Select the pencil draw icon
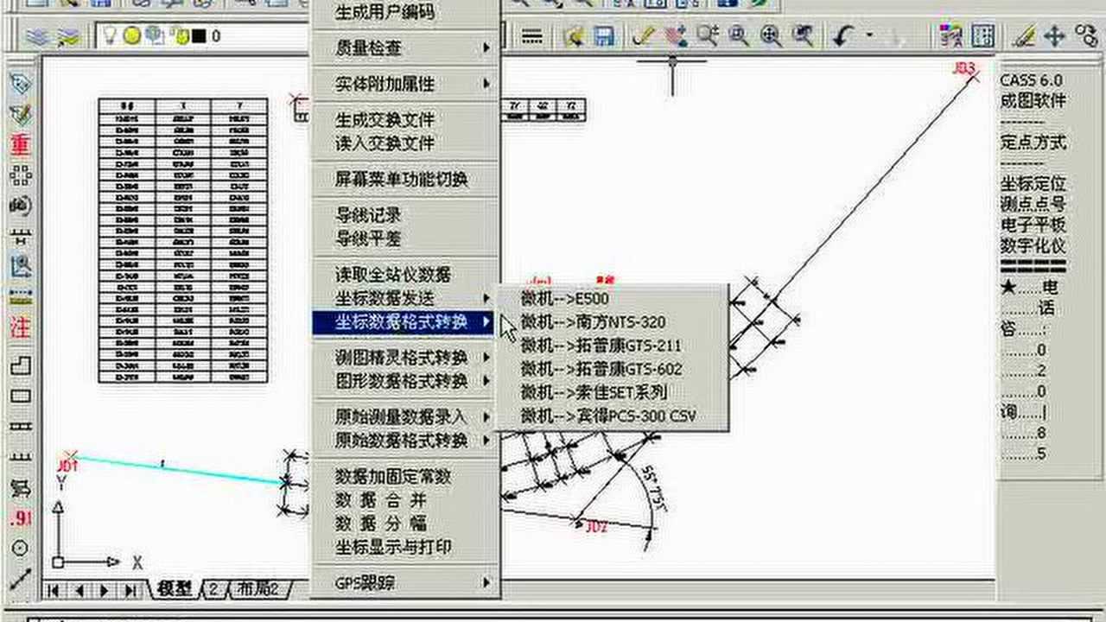 pos(642,35)
